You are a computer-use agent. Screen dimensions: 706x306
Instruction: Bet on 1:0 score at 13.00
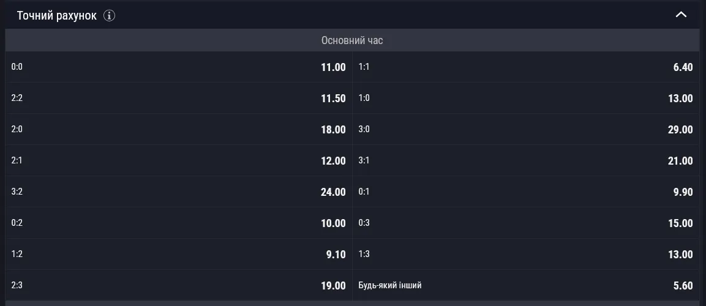525,98
